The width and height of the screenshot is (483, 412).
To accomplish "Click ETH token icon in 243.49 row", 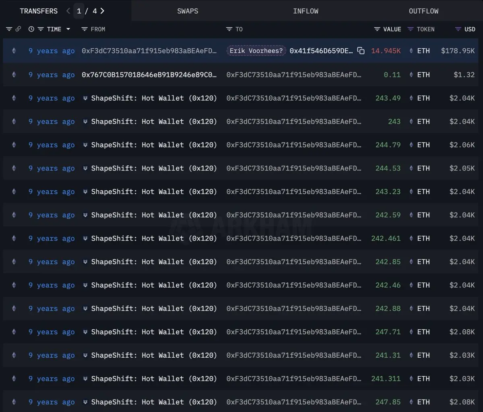I will [411, 98].
